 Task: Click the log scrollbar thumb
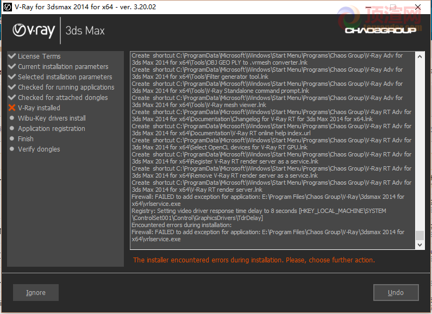(x=420, y=235)
